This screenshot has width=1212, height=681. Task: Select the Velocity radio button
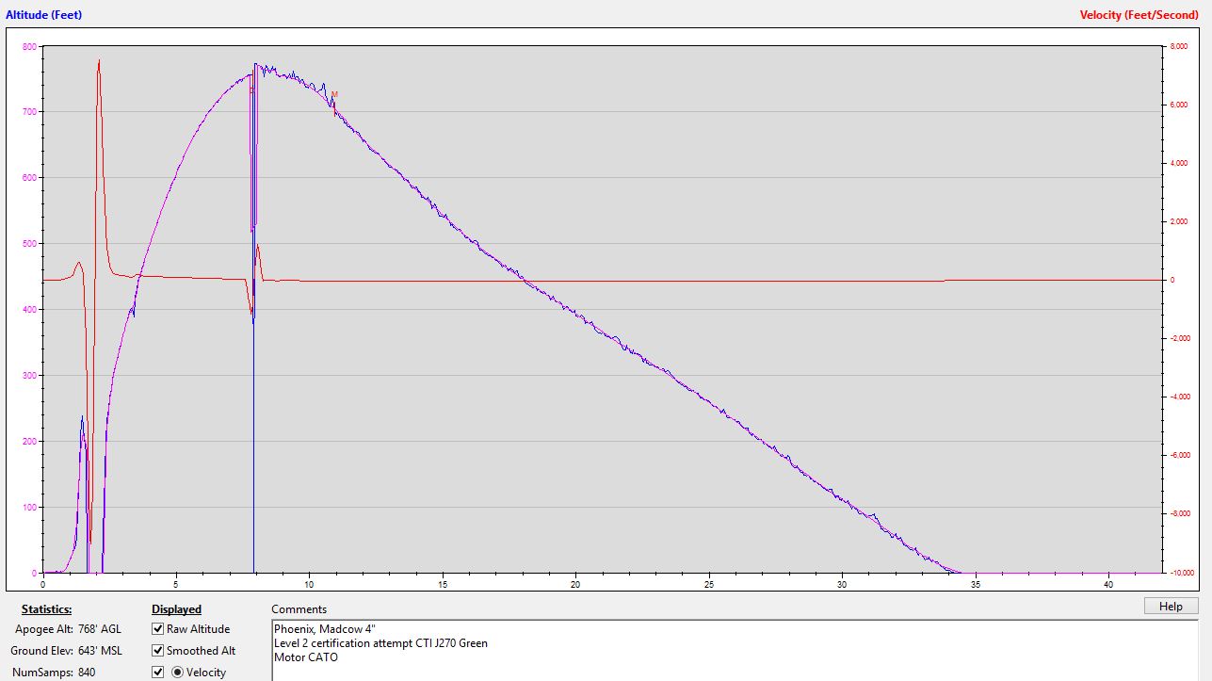pyautogui.click(x=177, y=673)
